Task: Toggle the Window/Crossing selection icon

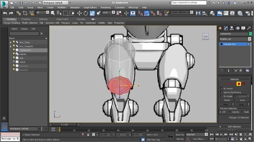Action: pos(72,13)
